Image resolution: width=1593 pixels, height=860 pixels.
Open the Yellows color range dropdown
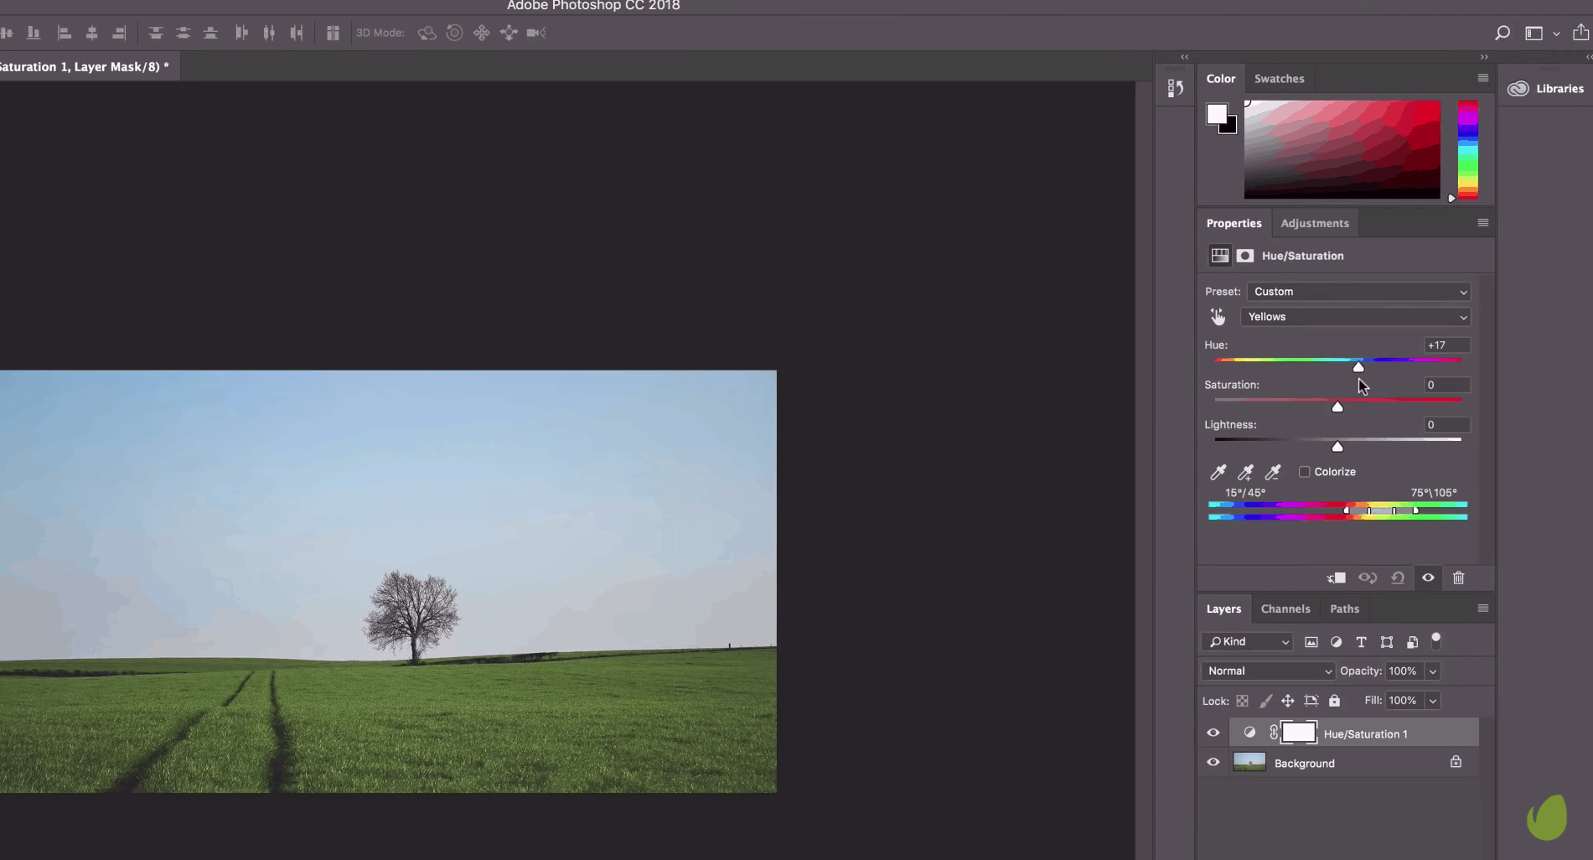[1355, 317]
